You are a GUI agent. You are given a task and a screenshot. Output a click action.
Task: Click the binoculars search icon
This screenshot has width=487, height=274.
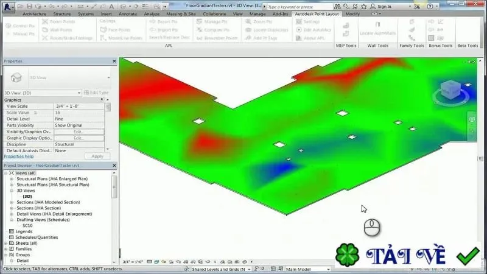(x=337, y=6)
